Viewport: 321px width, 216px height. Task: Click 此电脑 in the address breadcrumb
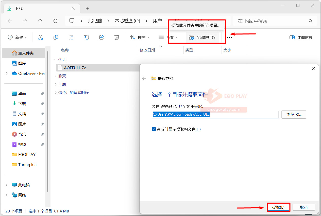[95, 21]
